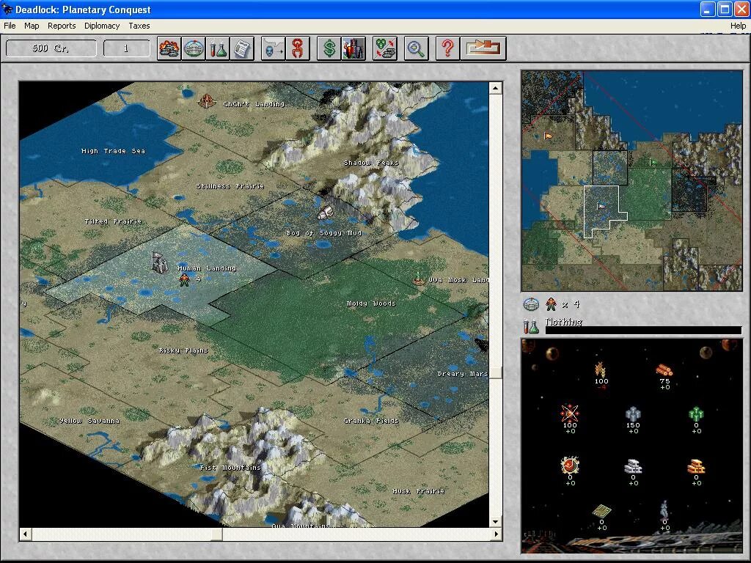Screen dimensions: 751x563
Task: Select the Human Landing colony building on map
Action: pyautogui.click(x=159, y=262)
